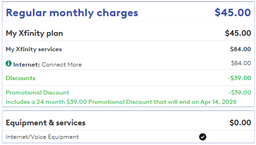Select the Promotional Discount label
The width and height of the screenshot is (256, 145).
point(38,93)
